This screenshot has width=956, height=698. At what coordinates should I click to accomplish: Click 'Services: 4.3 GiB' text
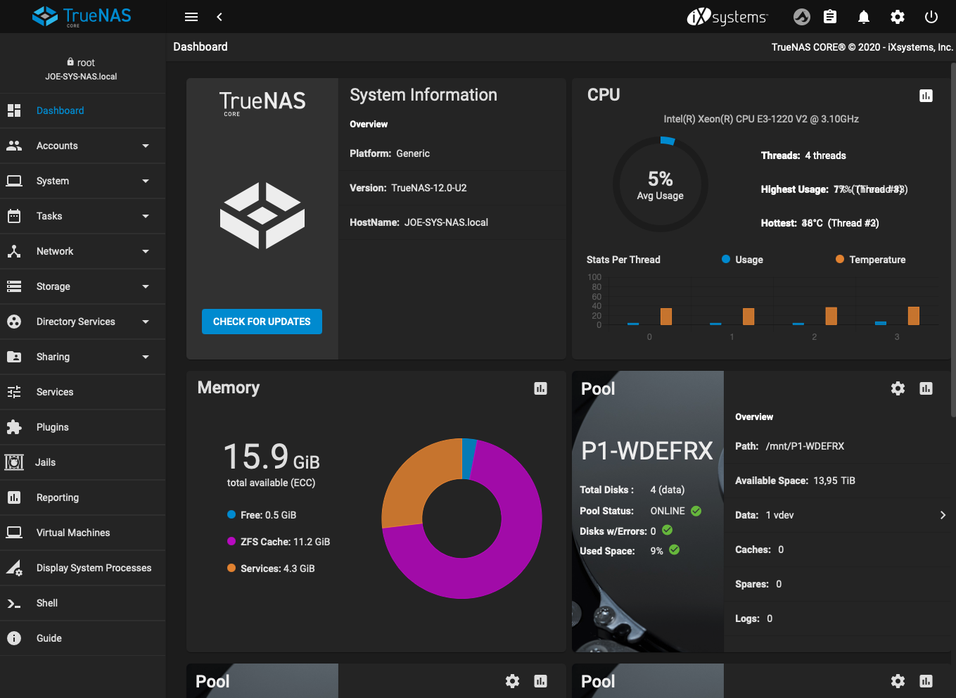click(278, 569)
